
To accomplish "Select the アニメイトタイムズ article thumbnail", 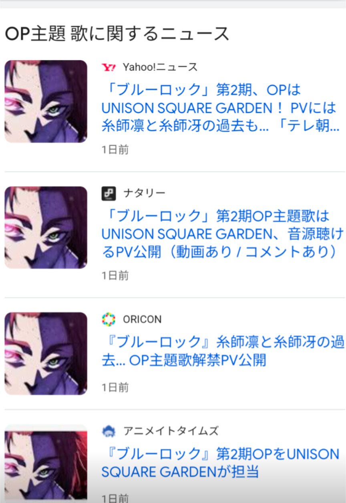I will 46,464.
